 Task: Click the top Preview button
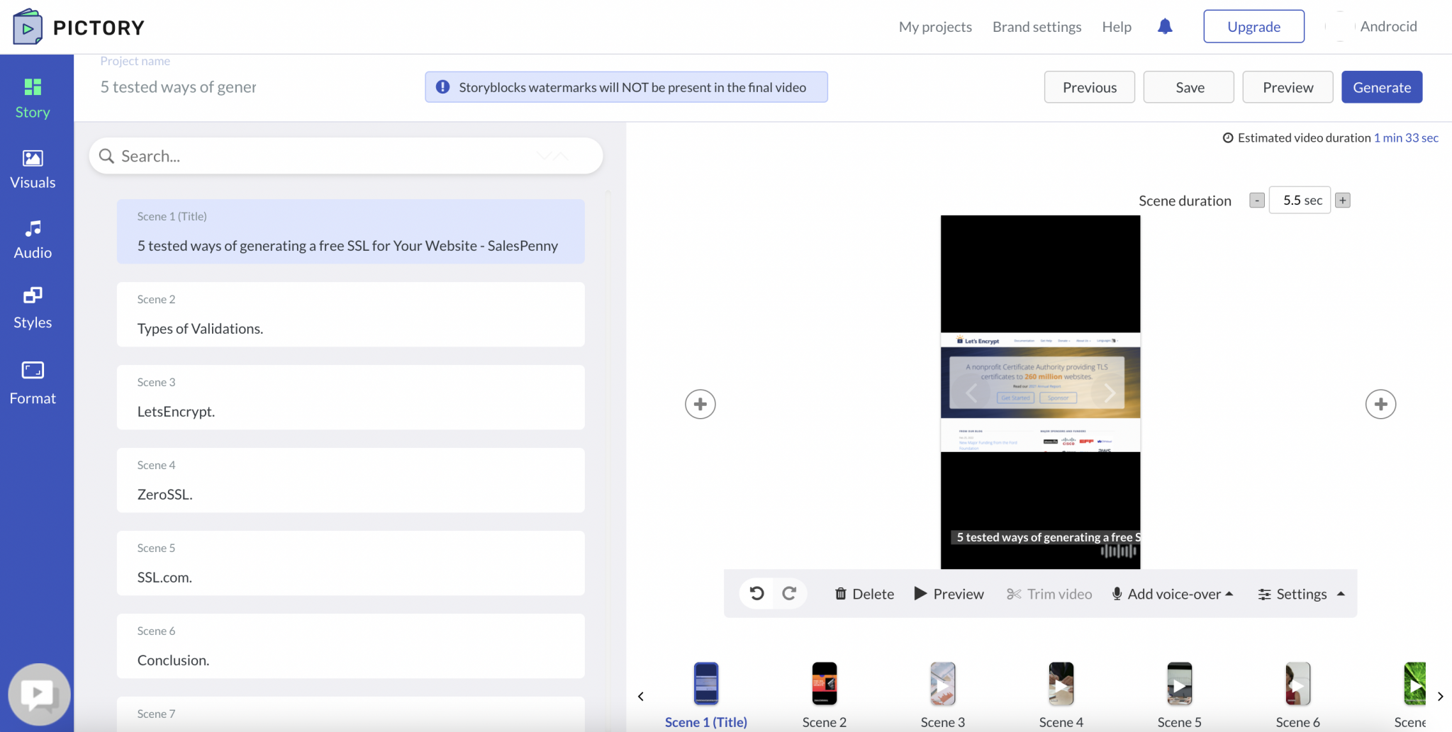tap(1288, 87)
